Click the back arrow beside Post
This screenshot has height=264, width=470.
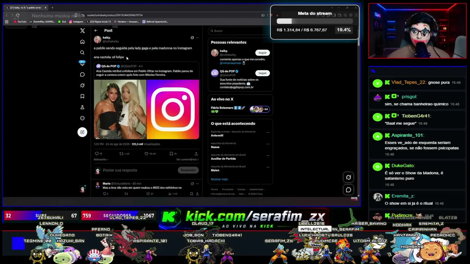tap(96, 31)
